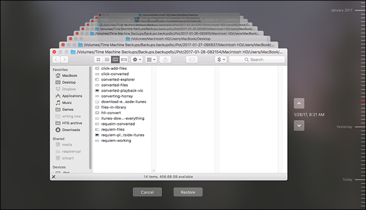Screen dimensions: 366x210
Task: Click the tool icon in status bar corner
Action: (x=53, y=177)
